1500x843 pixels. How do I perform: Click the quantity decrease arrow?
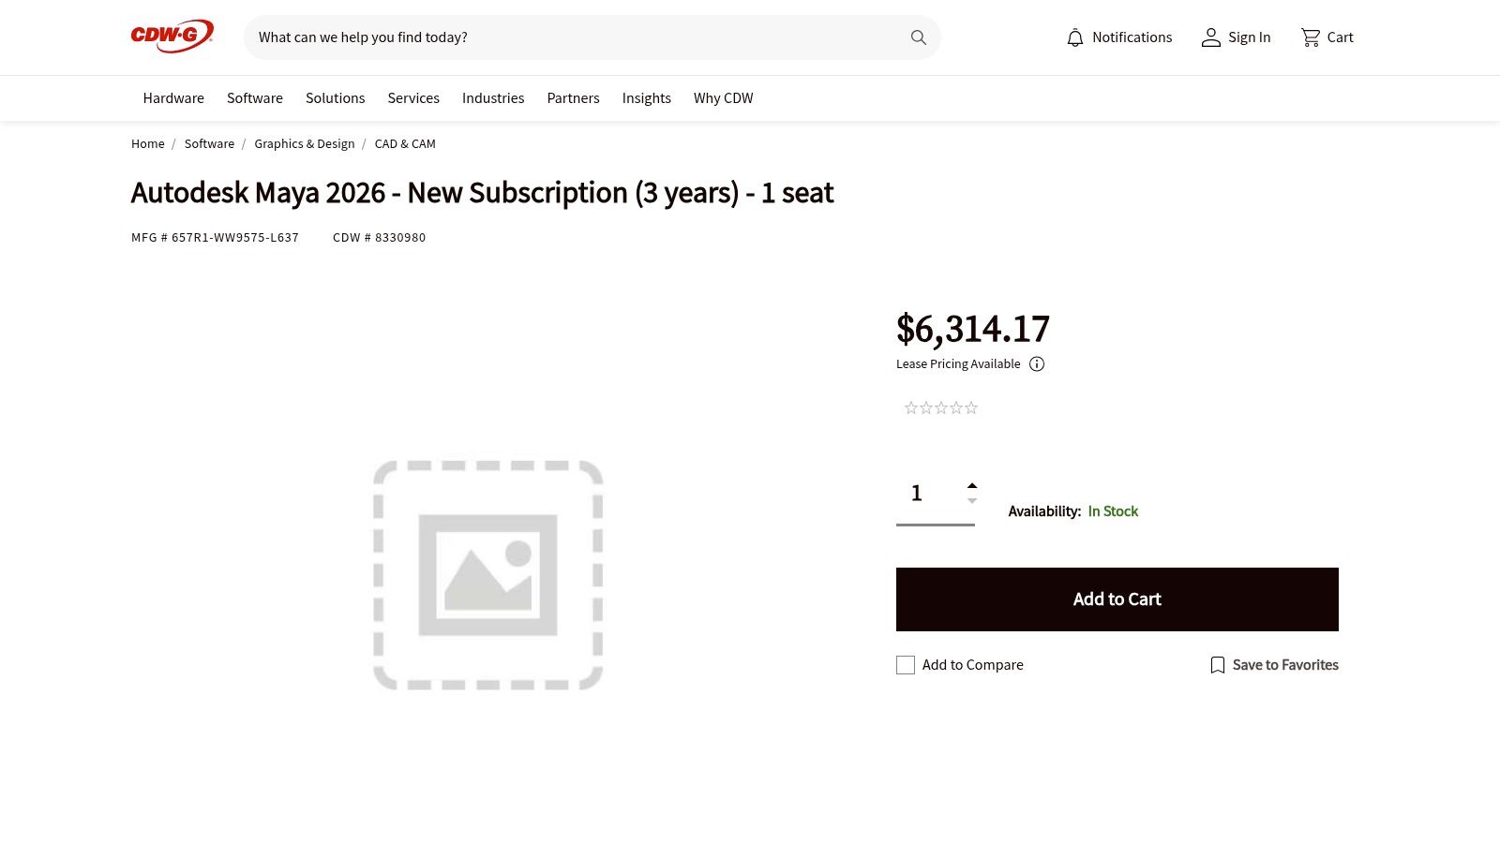pyautogui.click(x=972, y=501)
